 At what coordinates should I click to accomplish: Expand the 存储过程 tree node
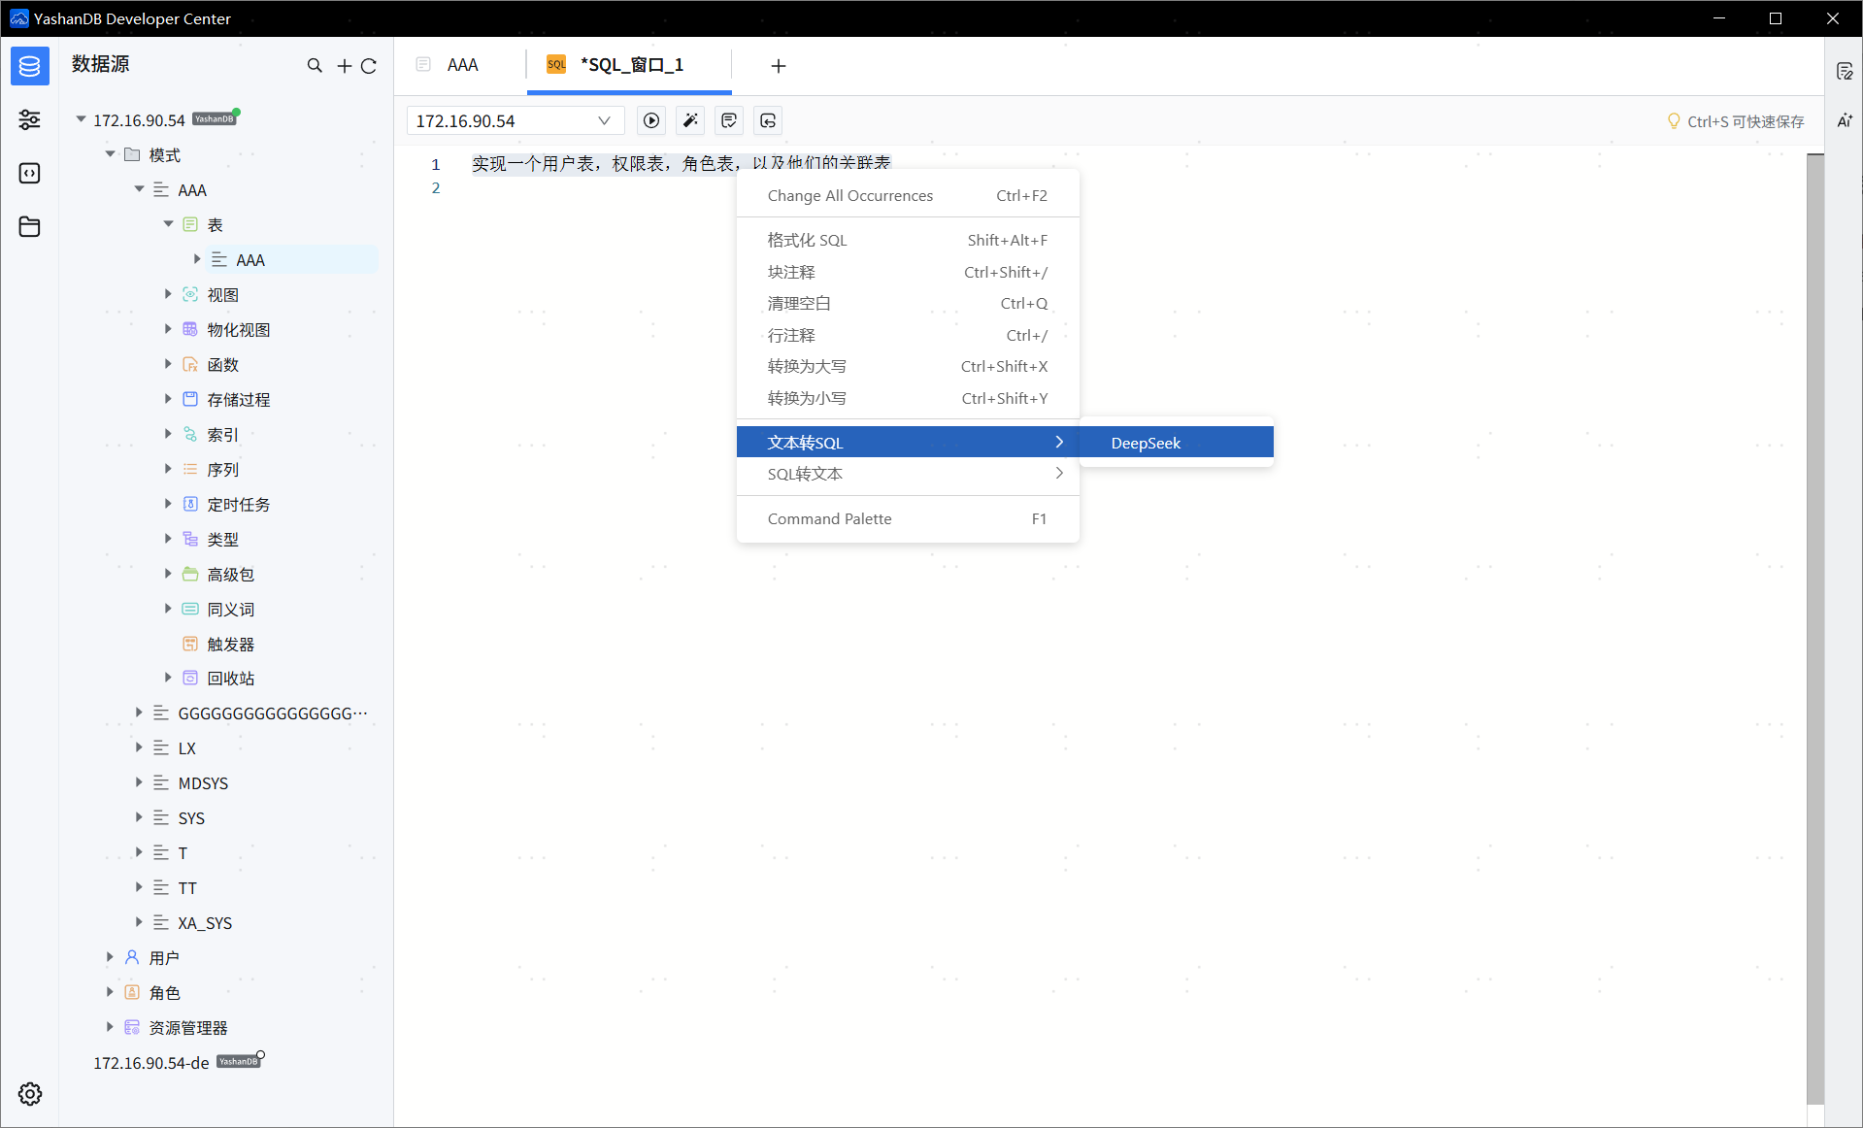tap(168, 399)
